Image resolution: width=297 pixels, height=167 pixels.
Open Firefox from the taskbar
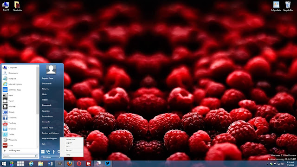tap(69, 164)
